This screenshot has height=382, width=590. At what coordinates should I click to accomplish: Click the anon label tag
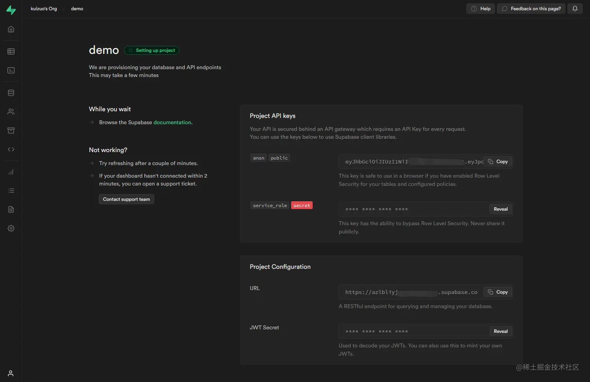[258, 158]
